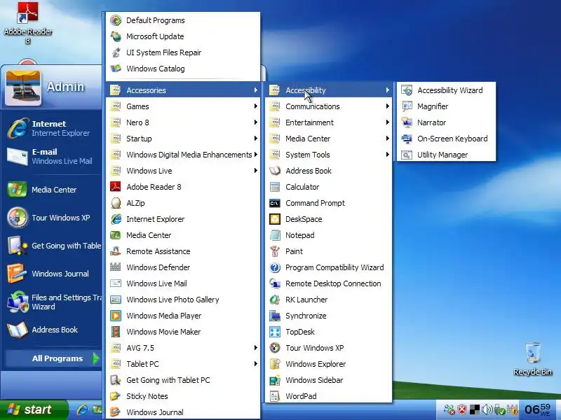Launch the RK Launcher icon

pos(275,300)
